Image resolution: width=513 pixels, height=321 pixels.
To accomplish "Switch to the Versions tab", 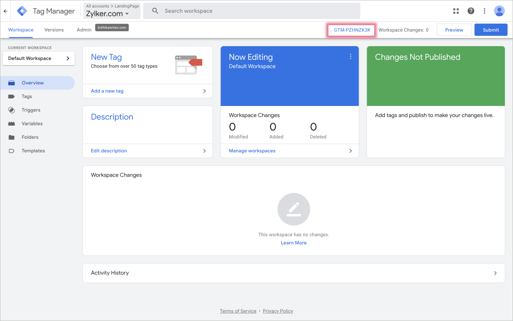I will point(54,30).
